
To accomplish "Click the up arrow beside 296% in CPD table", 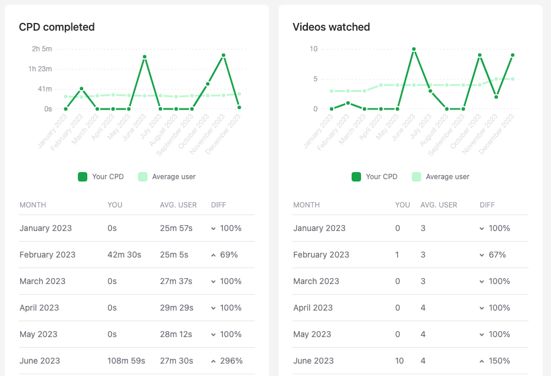I will coord(214,361).
